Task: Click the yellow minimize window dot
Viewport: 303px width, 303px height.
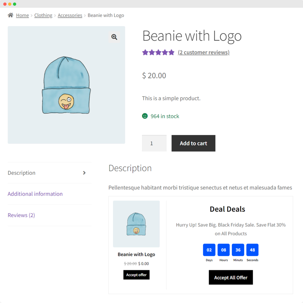Action: (x=10, y=4)
